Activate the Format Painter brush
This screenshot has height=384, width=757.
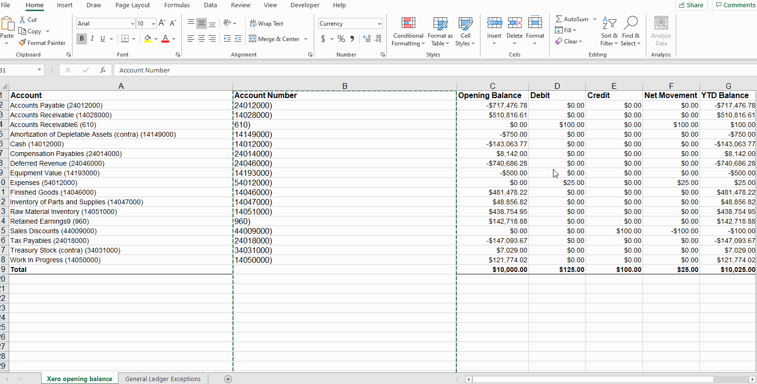pos(22,43)
